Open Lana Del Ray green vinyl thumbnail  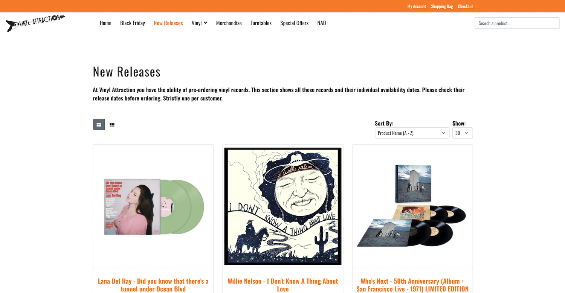coord(153,206)
